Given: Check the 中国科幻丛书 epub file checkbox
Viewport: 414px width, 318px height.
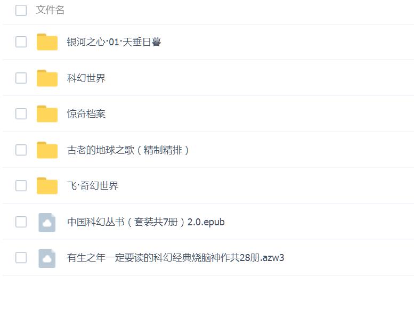Looking at the screenshot, I should coord(21,222).
